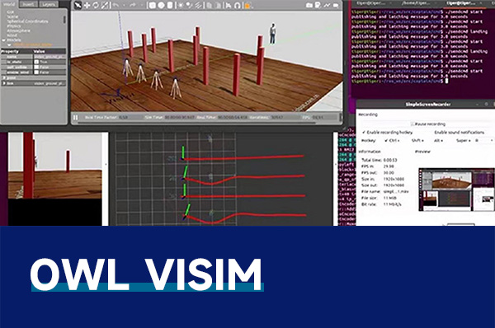This screenshot has width=495, height=328.
Task: Open the orange Change View tool
Action: click(x=248, y=6)
